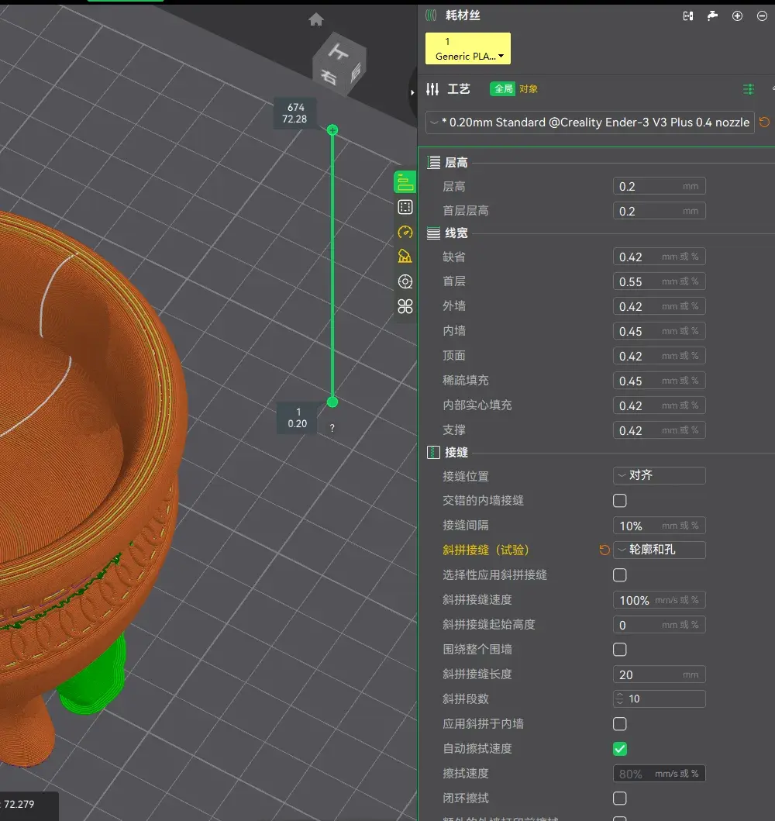Switch to the 对象 (Objects) tab
775x821 pixels.
tap(529, 89)
